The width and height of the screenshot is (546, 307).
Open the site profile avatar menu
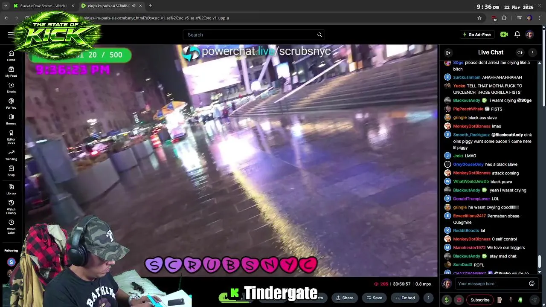529,35
